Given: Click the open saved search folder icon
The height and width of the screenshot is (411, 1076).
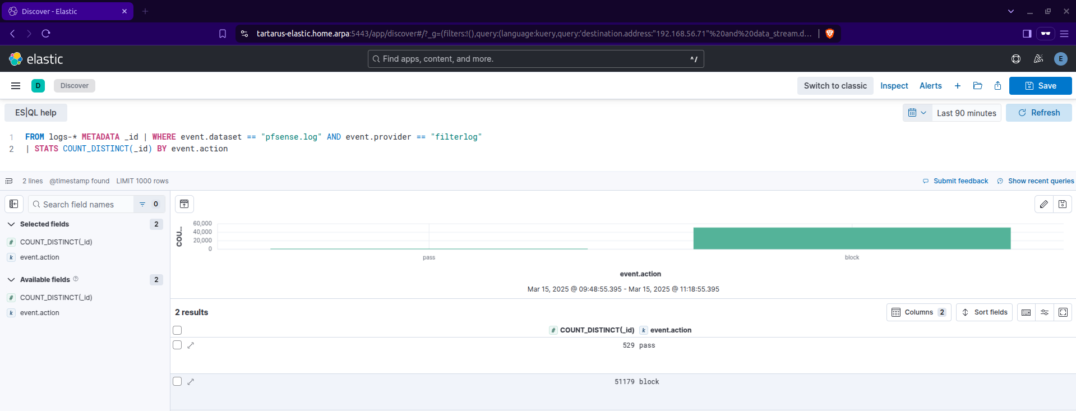Looking at the screenshot, I should click(x=977, y=86).
